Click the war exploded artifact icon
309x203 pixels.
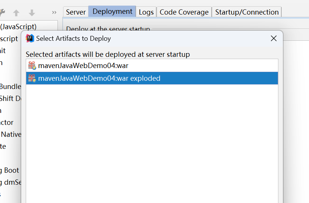[x=32, y=78]
